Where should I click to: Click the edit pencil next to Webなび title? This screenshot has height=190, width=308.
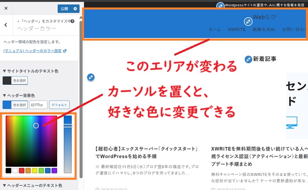248,21
